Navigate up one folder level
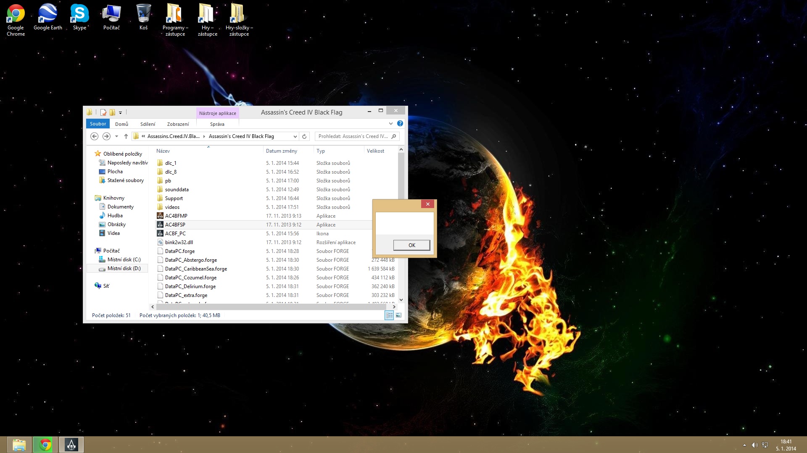 [126, 136]
